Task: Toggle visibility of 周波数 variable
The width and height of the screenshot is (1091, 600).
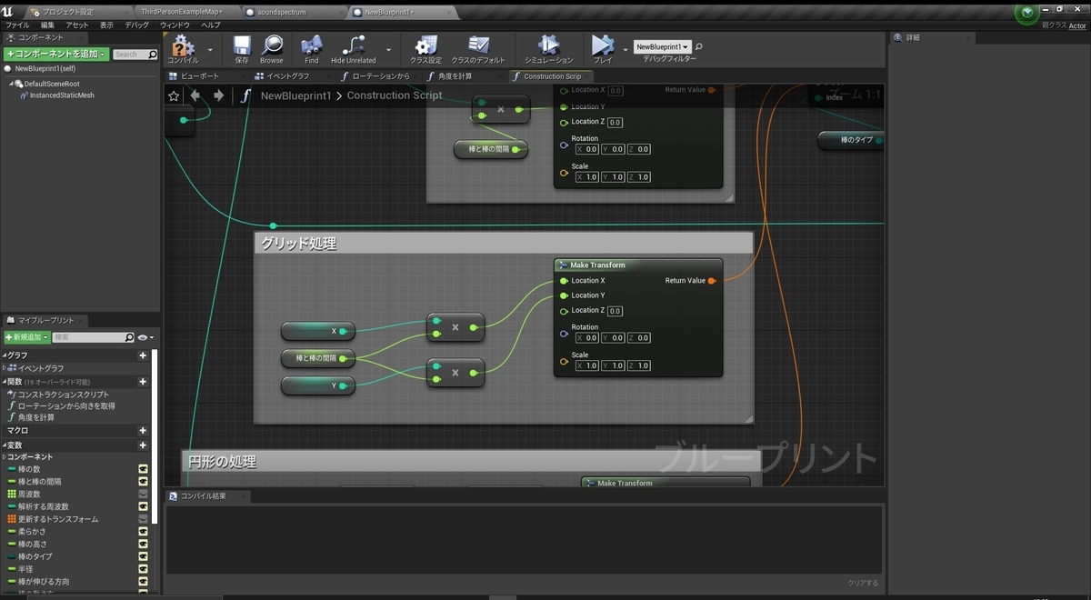Action: pos(143,494)
